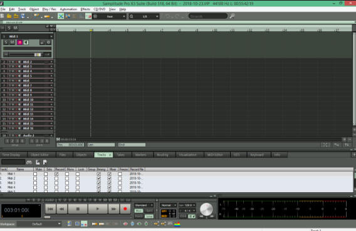This screenshot has width=356, height=231.
Task: Click the Undo arrow icon
Action: tap(167, 16)
